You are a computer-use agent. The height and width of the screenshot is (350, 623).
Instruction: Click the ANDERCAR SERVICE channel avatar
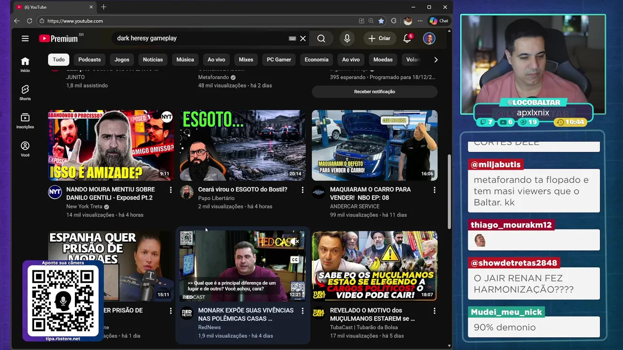(x=319, y=192)
